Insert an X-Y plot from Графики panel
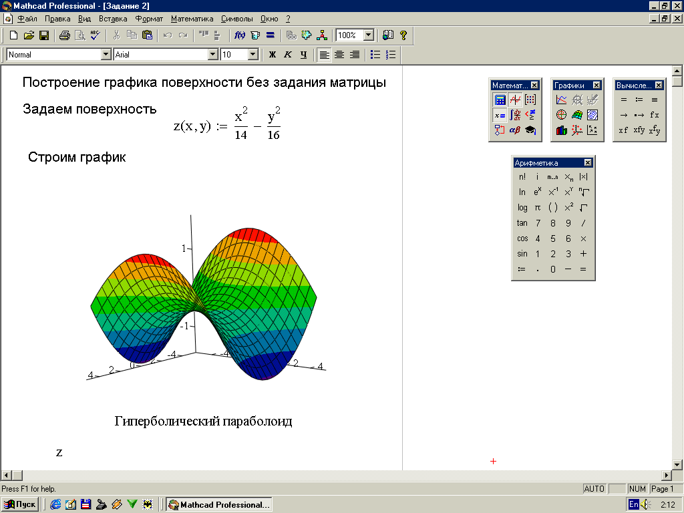Viewport: 684px width, 513px height. click(561, 100)
